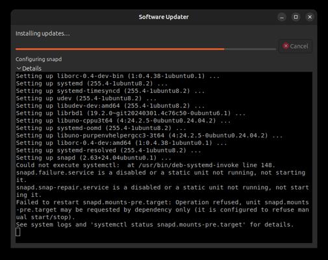Cancel the update installation

pyautogui.click(x=296, y=46)
